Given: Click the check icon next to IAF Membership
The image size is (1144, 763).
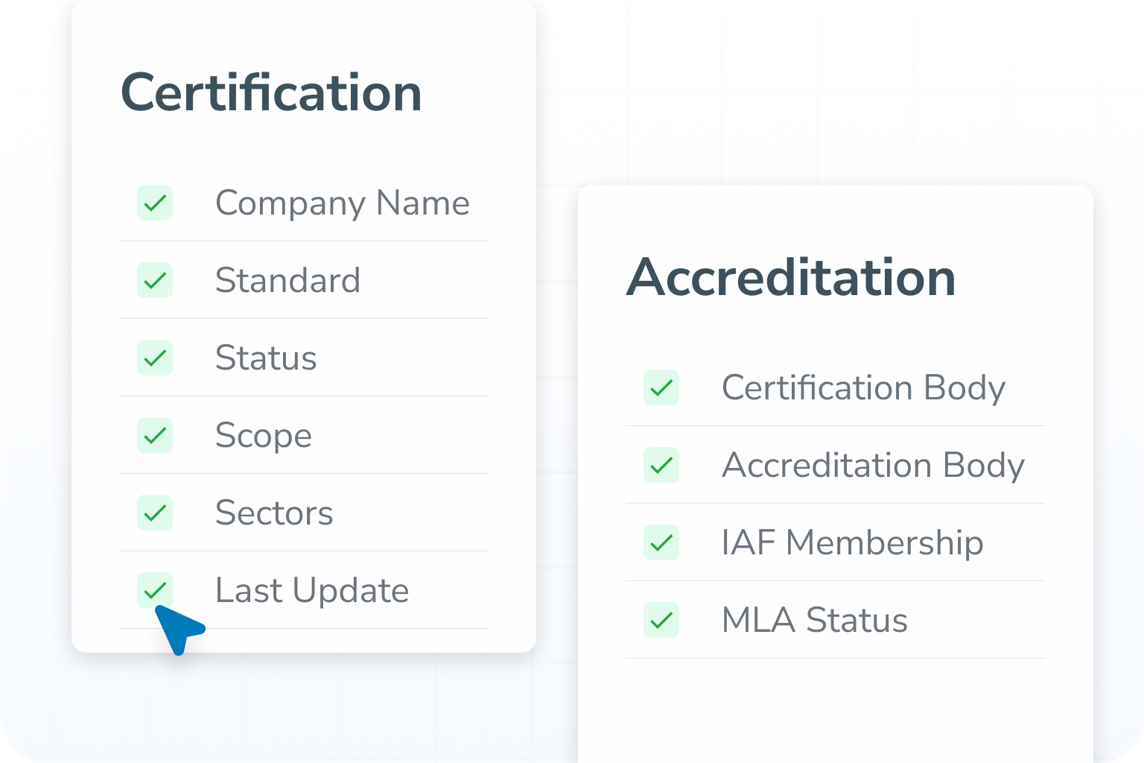Looking at the screenshot, I should coord(661,543).
